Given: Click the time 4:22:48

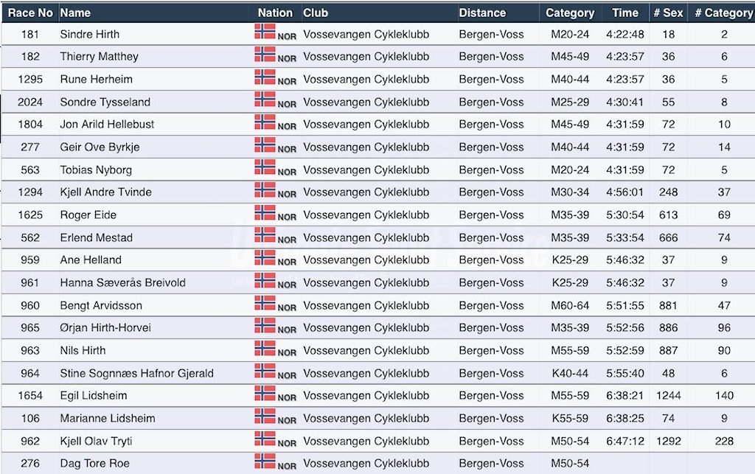Looking at the screenshot, I should tap(625, 34).
